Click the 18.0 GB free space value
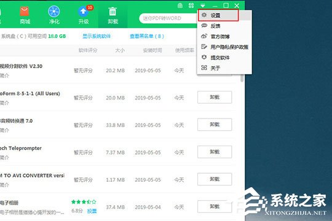 click(57, 36)
